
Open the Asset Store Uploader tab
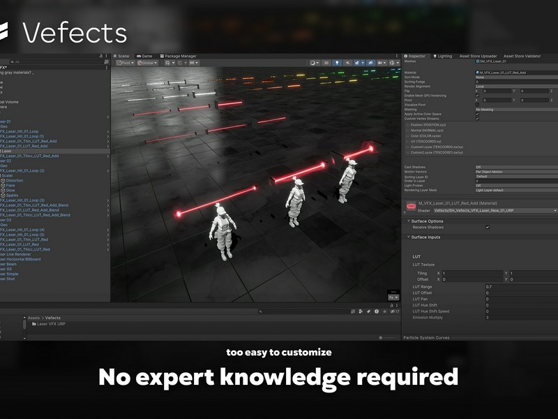pyautogui.click(x=478, y=56)
